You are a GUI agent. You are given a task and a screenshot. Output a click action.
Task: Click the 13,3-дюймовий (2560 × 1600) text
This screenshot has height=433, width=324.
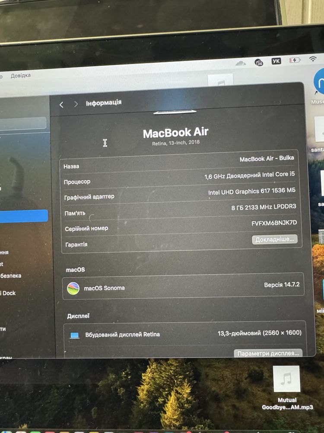point(260,333)
